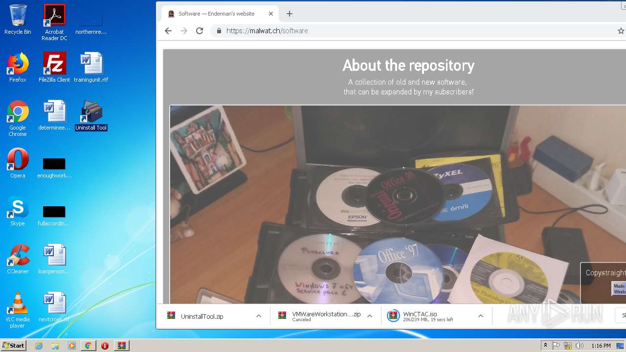Open the Recycle Bin desktop icon

pyautogui.click(x=18, y=20)
